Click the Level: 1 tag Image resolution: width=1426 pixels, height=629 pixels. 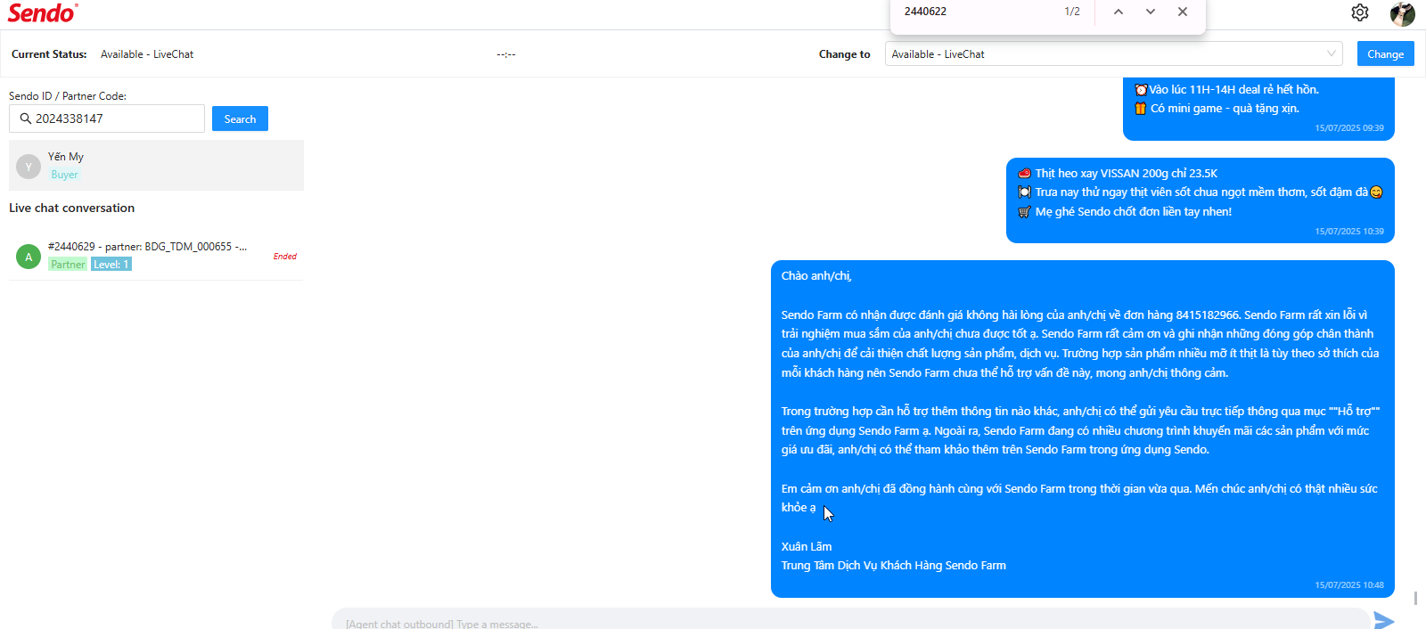point(111,265)
